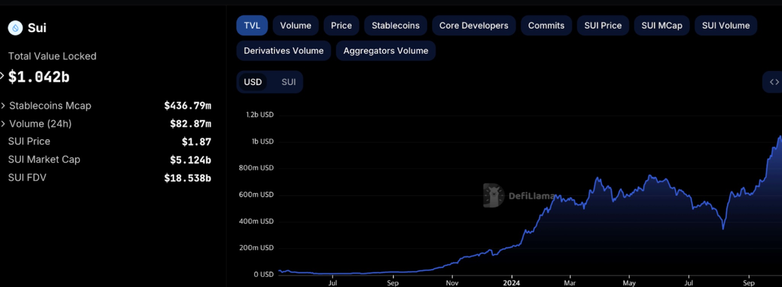
Task: Click the 400m USD axis label
Action: point(256,221)
